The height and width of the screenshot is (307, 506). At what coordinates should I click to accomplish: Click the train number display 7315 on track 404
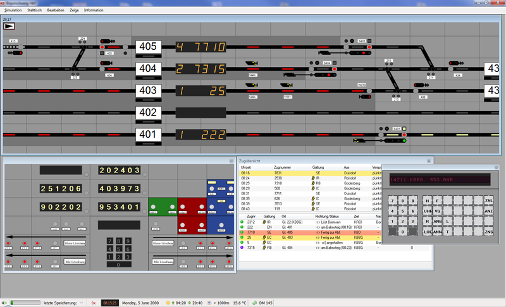200,69
